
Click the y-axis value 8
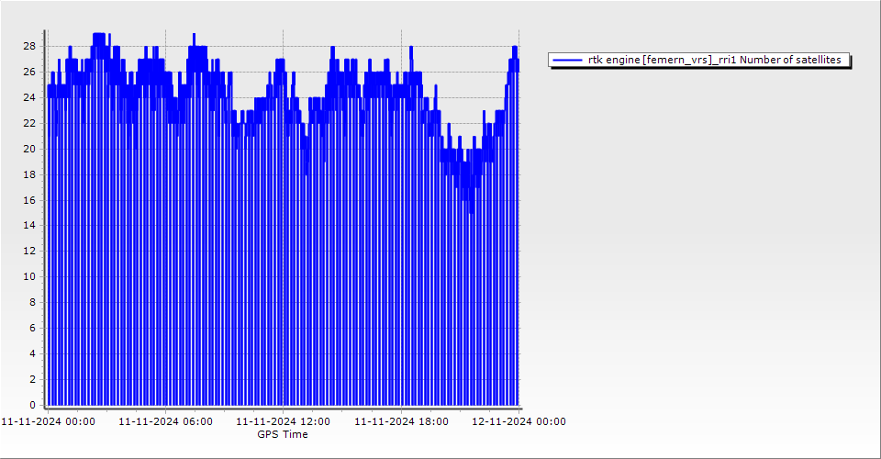[32, 302]
